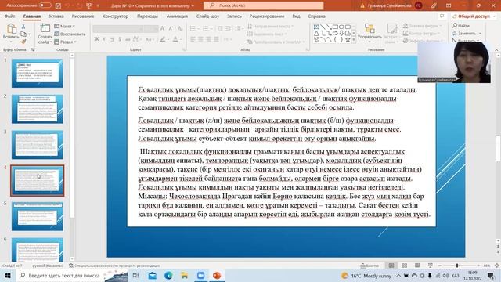Select slide 5 thumbnail
Image resolution: width=501 pixels, height=282 pixels.
pos(38,216)
